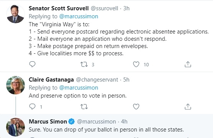Viewport: 213px width, 138px height.
Task: Open the @ssurovell handle
Action: [x=104, y=8]
